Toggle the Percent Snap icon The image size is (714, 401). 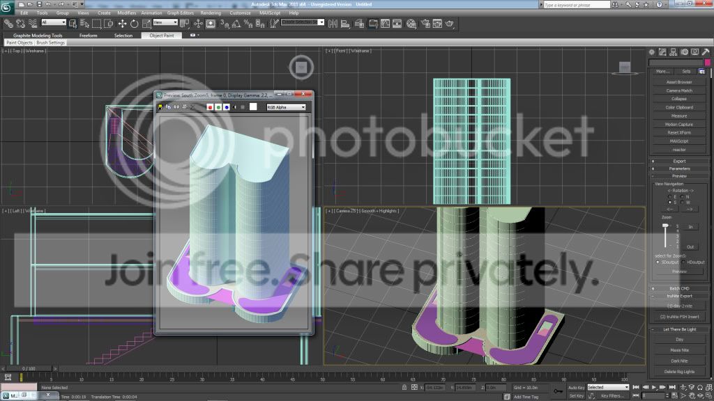(x=248, y=24)
